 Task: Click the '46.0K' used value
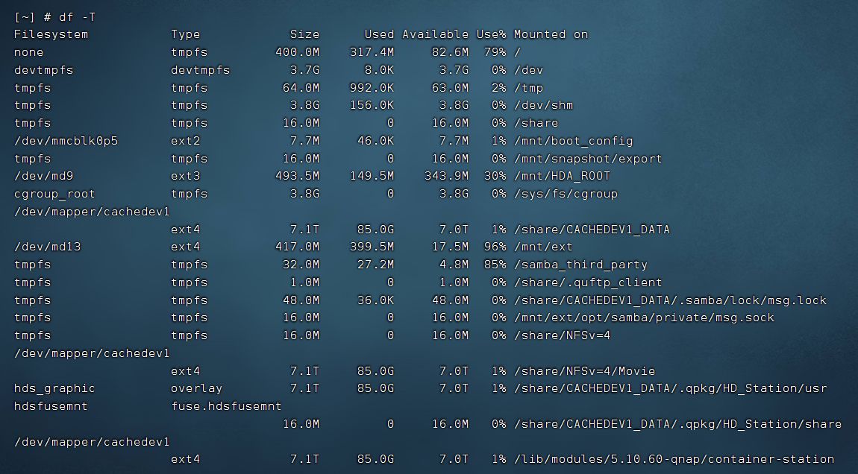tap(375, 141)
